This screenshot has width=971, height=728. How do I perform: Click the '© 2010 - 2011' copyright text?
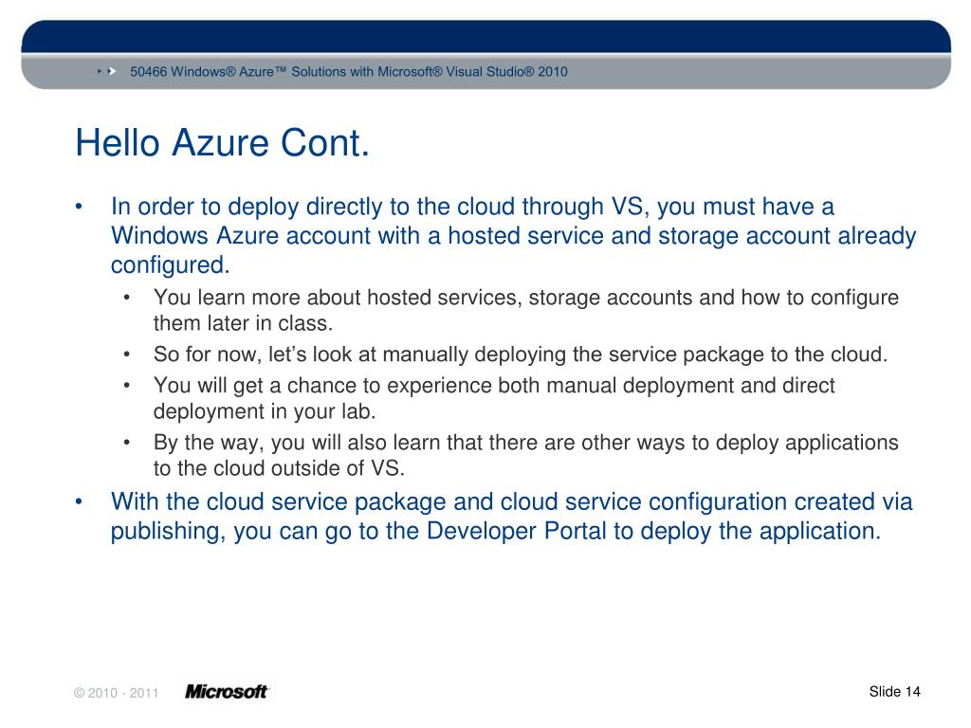coord(116,693)
